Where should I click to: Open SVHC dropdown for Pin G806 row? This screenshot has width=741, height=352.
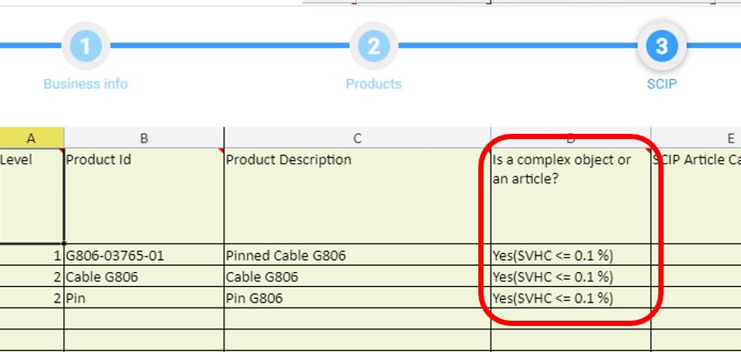(570, 298)
